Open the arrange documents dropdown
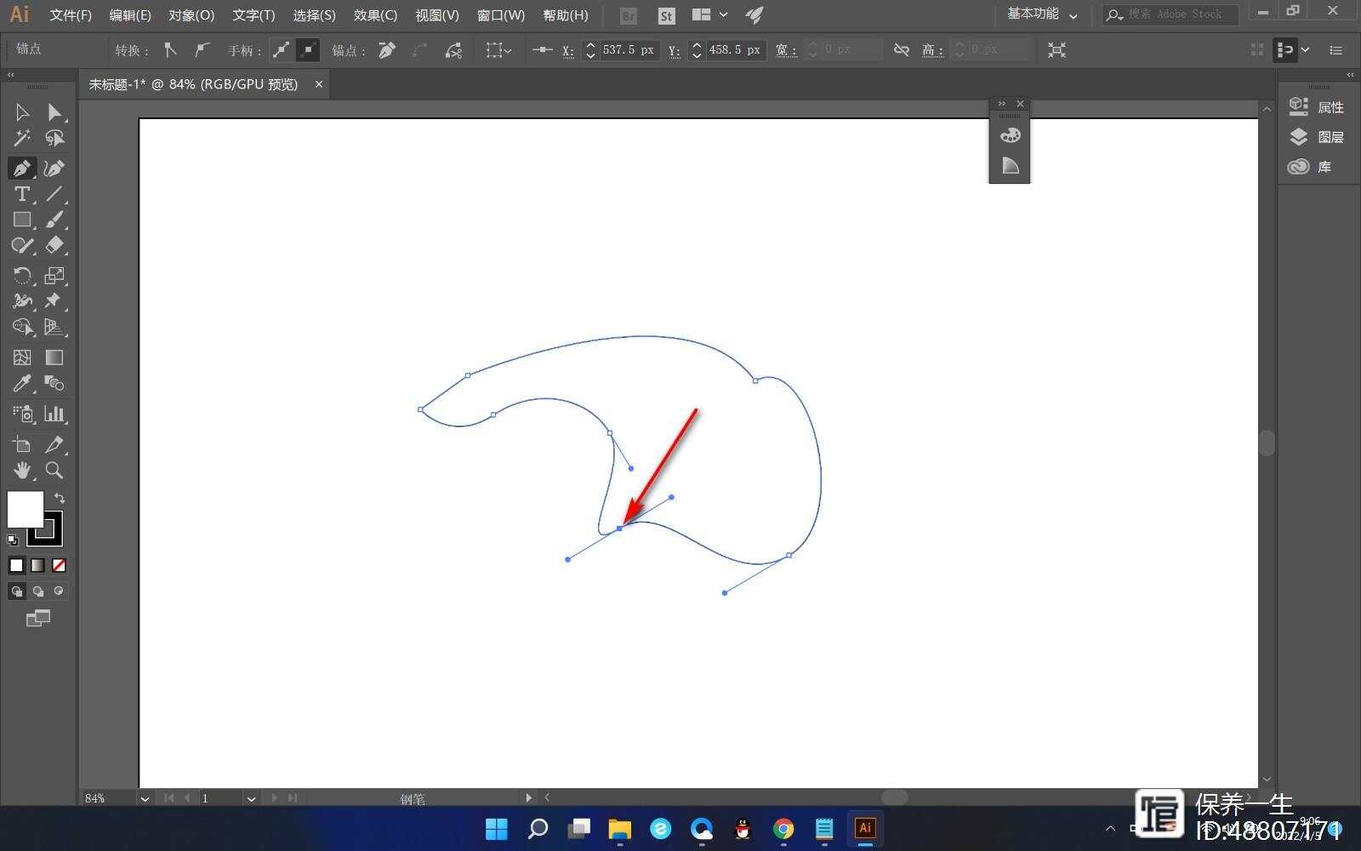This screenshot has width=1361, height=851. click(x=710, y=14)
